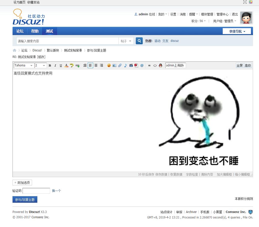Open the 帖子 search type dropdown
The height and width of the screenshot is (227, 259).
[126, 41]
